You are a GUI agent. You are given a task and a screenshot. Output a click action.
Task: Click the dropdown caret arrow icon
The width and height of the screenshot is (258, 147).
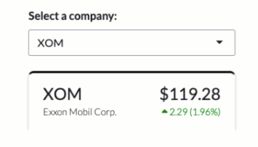pos(219,42)
